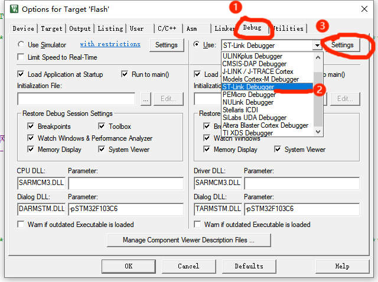Click the debugger list scroll-up arrow
Screen dimensions: 378x282
(318, 57)
